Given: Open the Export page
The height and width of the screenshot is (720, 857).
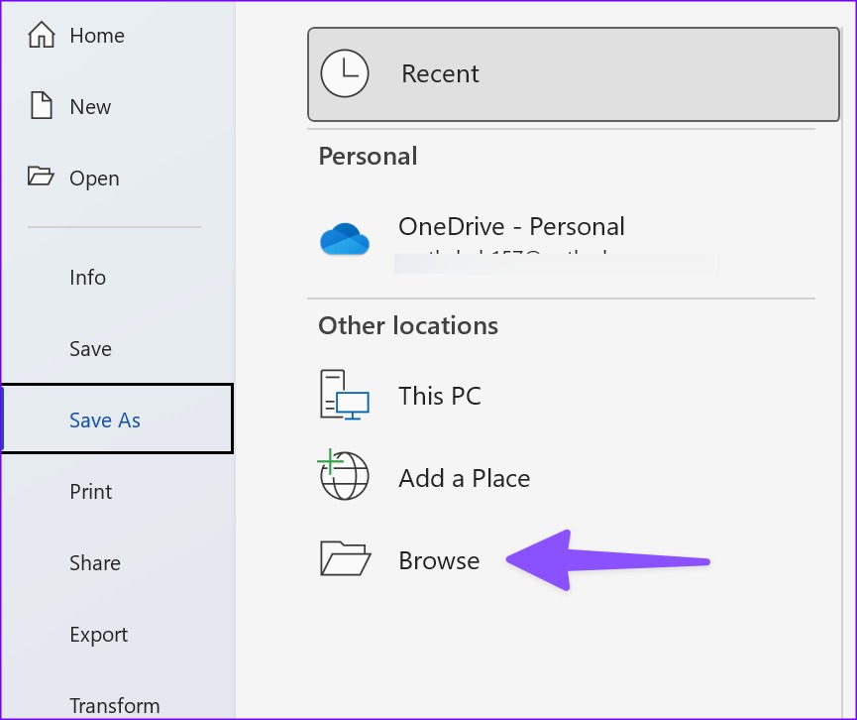Looking at the screenshot, I should point(98,635).
